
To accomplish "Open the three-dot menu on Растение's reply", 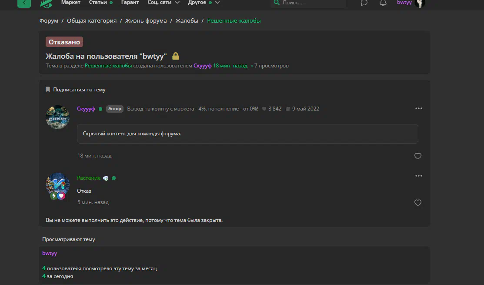I will coord(418,176).
